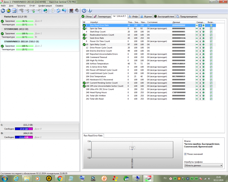Click the disk with magnifier icon

39,11
